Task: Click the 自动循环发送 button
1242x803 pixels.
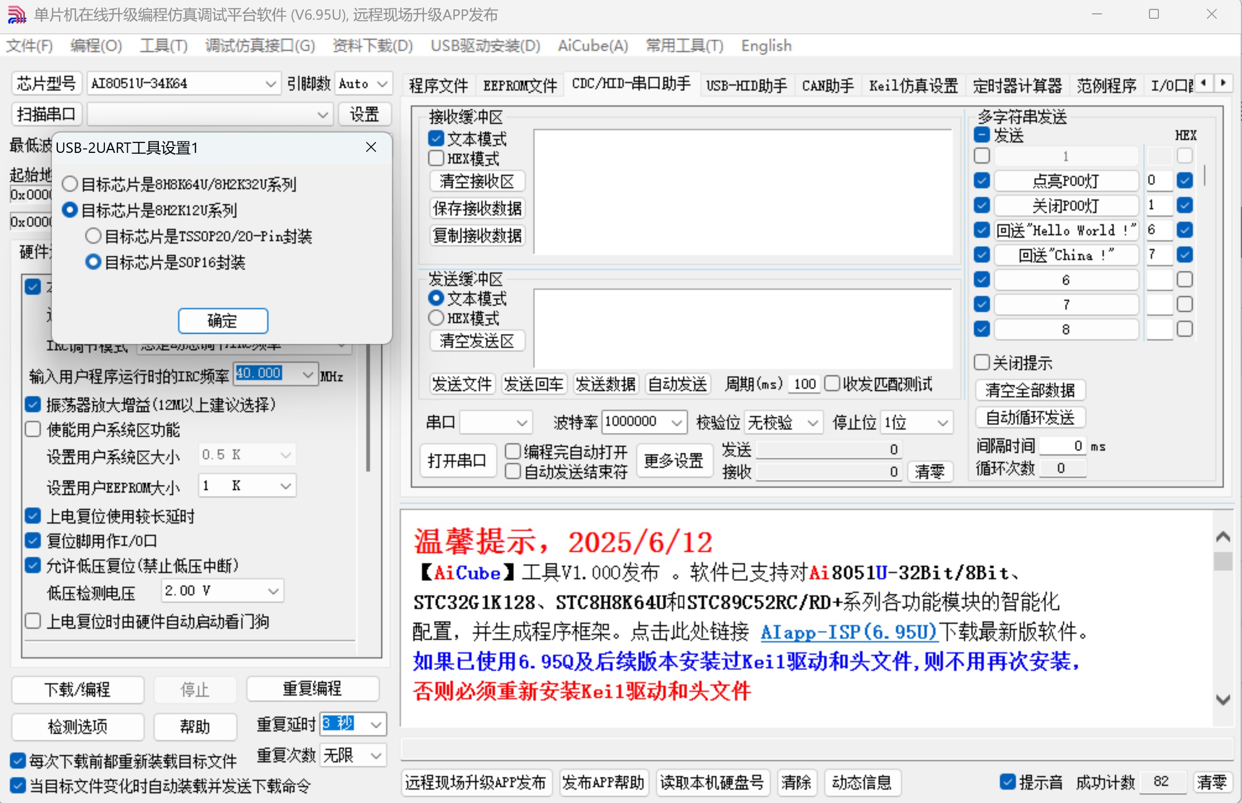Action: click(1030, 417)
